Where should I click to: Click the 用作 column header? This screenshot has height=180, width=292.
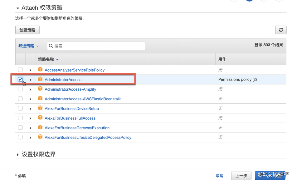222,59
